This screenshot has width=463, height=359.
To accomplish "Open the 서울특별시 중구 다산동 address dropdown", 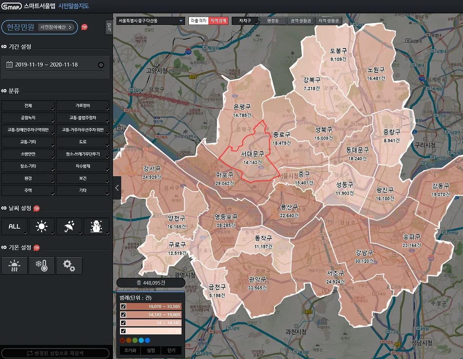I will (151, 21).
